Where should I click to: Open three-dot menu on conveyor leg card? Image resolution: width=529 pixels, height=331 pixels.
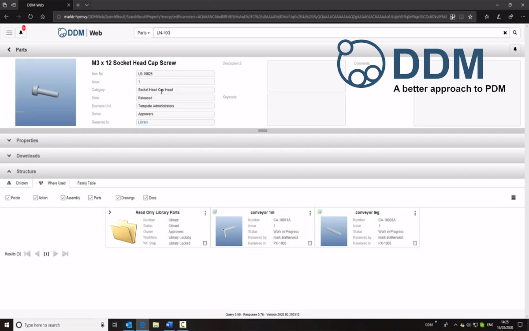[x=415, y=213]
